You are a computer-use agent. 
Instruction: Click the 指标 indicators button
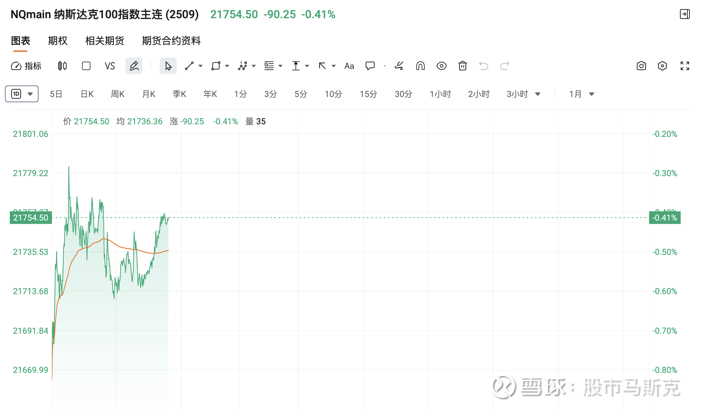point(26,66)
